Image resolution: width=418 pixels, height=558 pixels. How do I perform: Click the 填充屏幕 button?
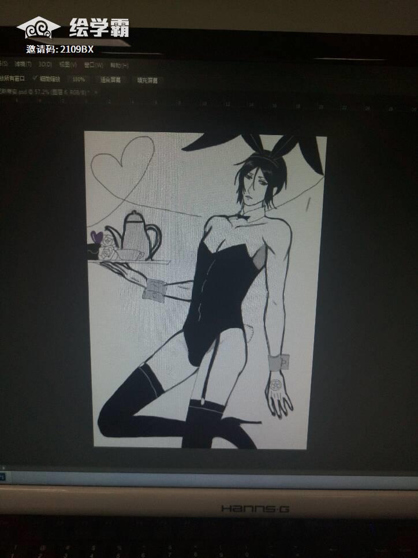point(147,80)
